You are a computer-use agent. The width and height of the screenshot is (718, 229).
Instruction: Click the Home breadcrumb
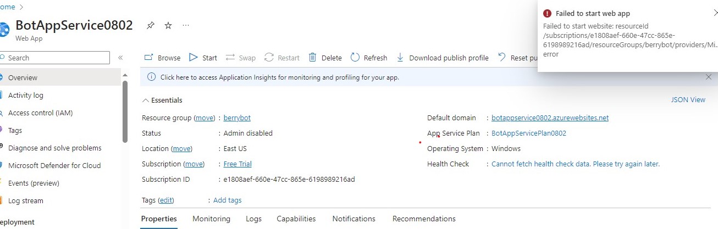[7, 7]
